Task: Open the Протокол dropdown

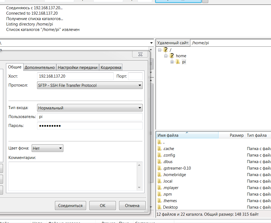Action: (90, 85)
